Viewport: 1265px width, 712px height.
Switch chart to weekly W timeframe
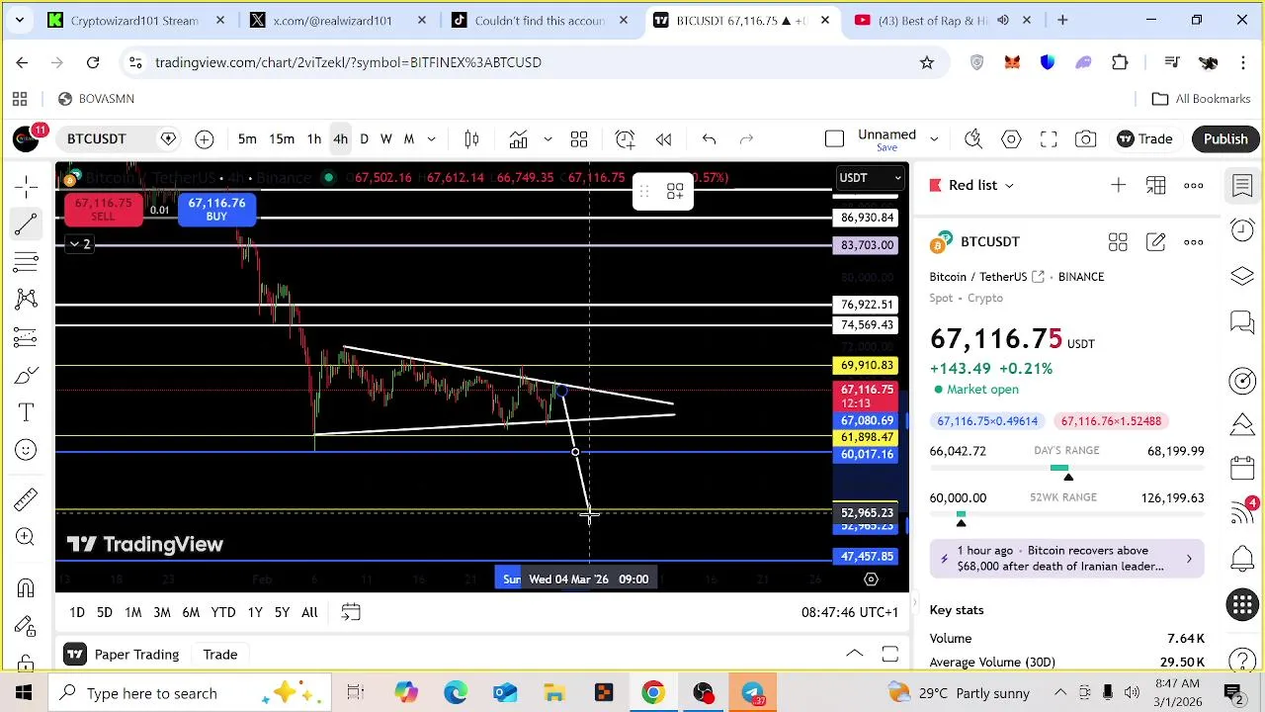(x=386, y=139)
